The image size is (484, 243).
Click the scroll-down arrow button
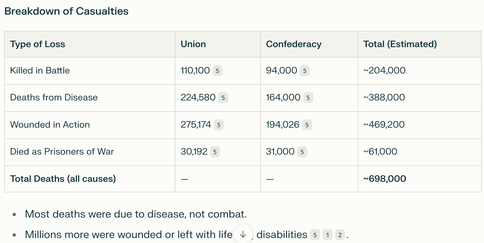(243, 234)
